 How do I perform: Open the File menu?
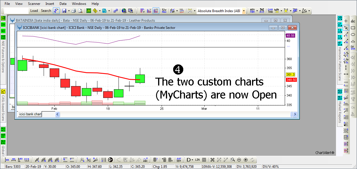7,4
